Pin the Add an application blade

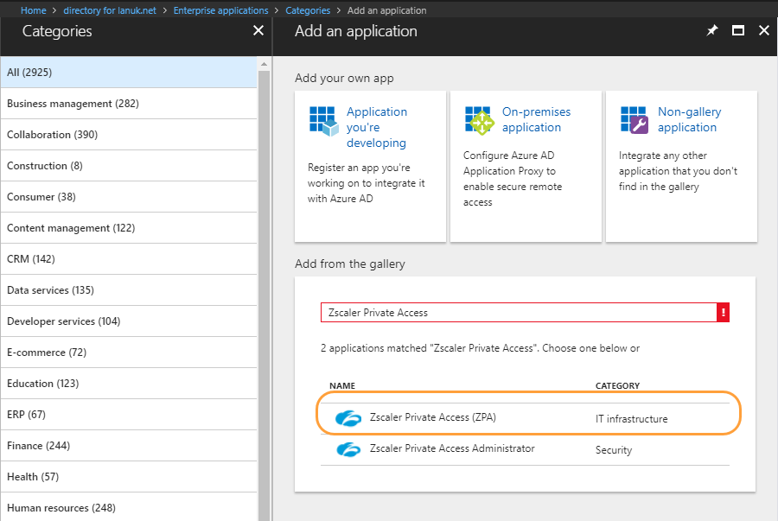coord(712,31)
